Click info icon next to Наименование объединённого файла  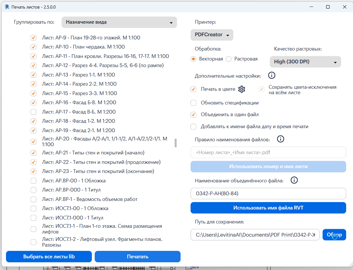(294, 180)
